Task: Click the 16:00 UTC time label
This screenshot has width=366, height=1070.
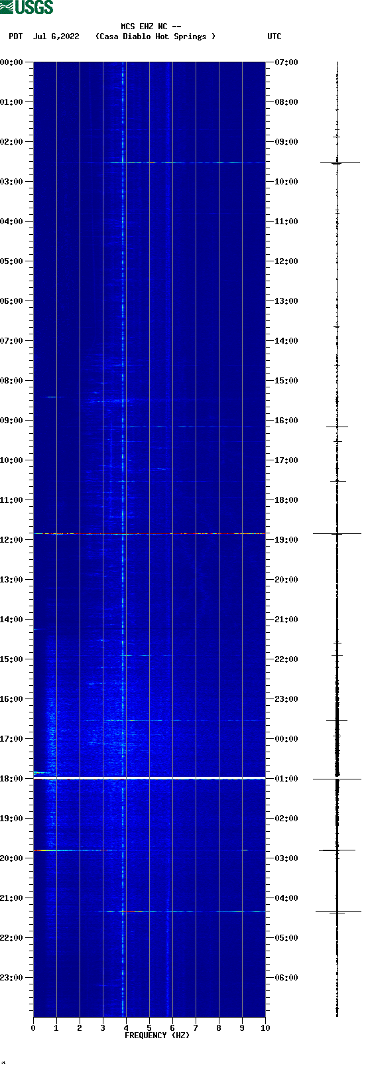Action: pyautogui.click(x=286, y=421)
